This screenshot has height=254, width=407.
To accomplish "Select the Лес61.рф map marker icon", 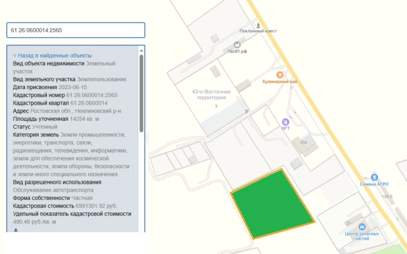I will point(237,45).
